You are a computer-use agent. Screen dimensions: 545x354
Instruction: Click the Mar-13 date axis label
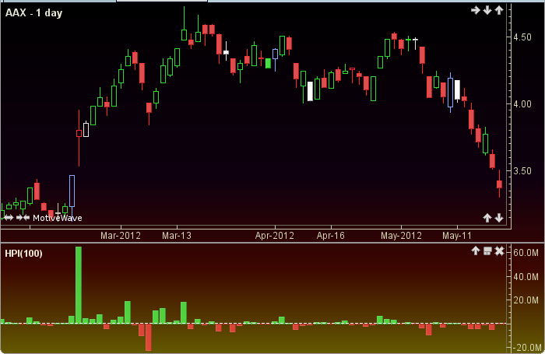click(177, 236)
